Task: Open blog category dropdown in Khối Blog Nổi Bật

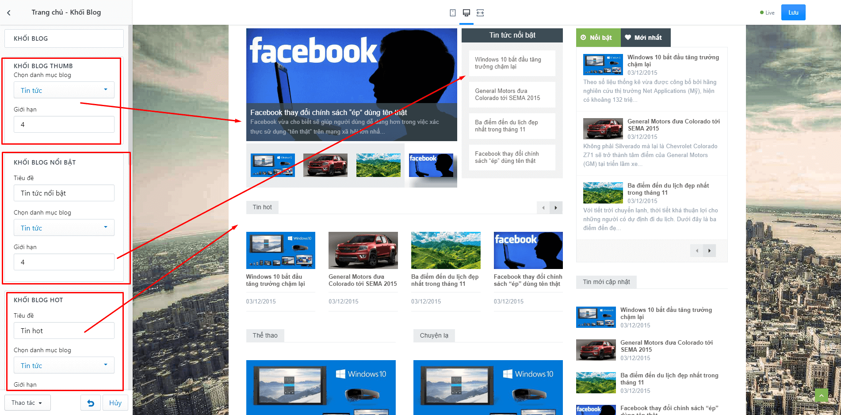Action: [64, 228]
